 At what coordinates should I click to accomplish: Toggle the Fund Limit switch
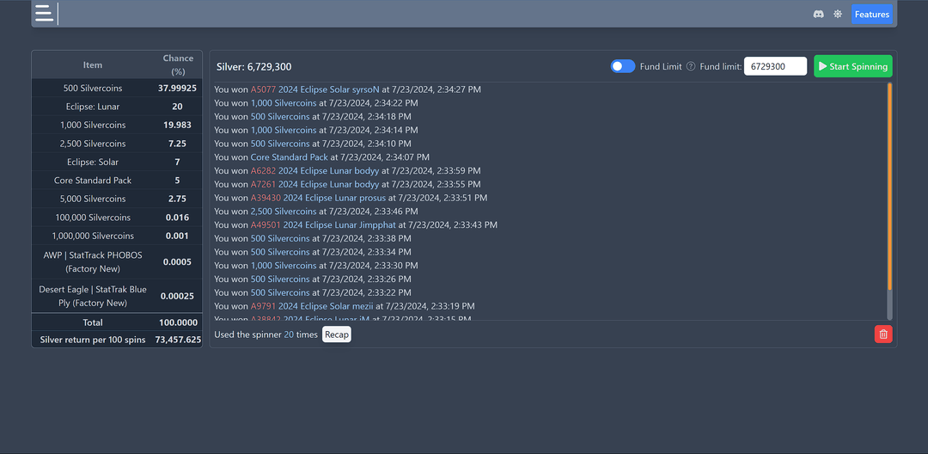tap(623, 67)
